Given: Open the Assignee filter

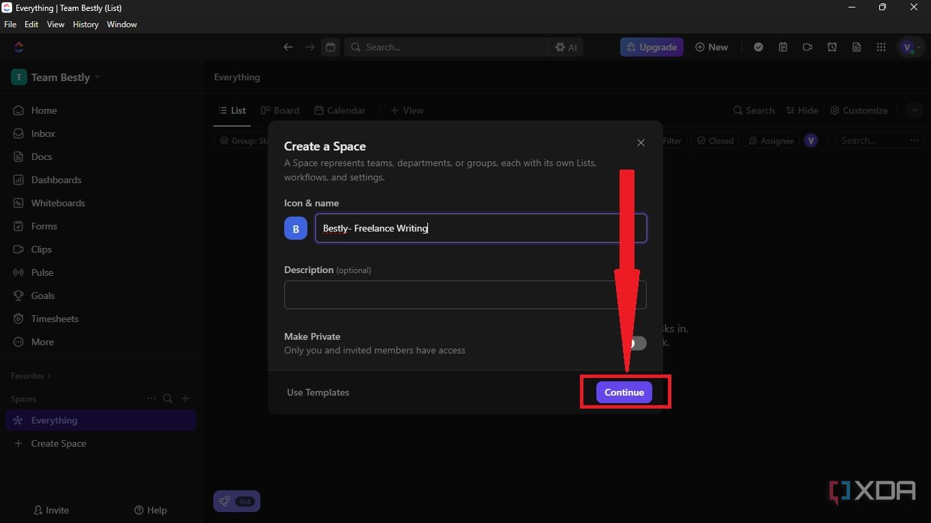Looking at the screenshot, I should point(771,140).
